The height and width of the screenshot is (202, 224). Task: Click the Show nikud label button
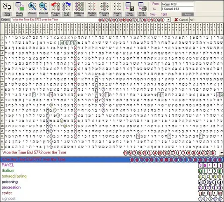(7, 14)
